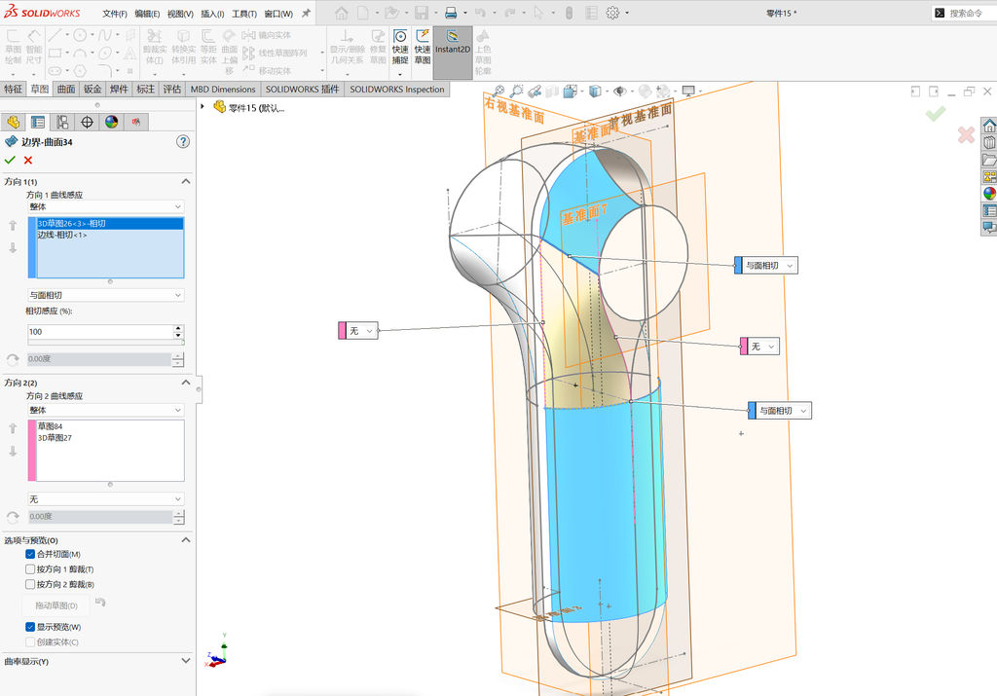997x696 pixels.
Task: Switch to the MBD Dimensions tab
Action: click(223, 89)
